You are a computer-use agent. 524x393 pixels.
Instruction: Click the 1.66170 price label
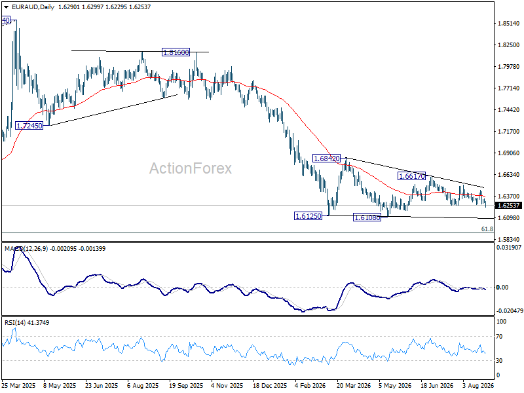[x=412, y=176]
